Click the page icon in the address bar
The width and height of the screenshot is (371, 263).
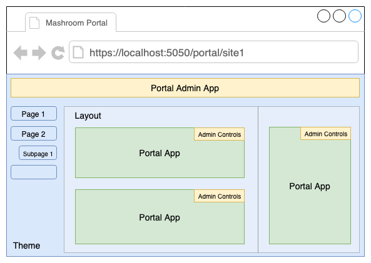pos(78,52)
